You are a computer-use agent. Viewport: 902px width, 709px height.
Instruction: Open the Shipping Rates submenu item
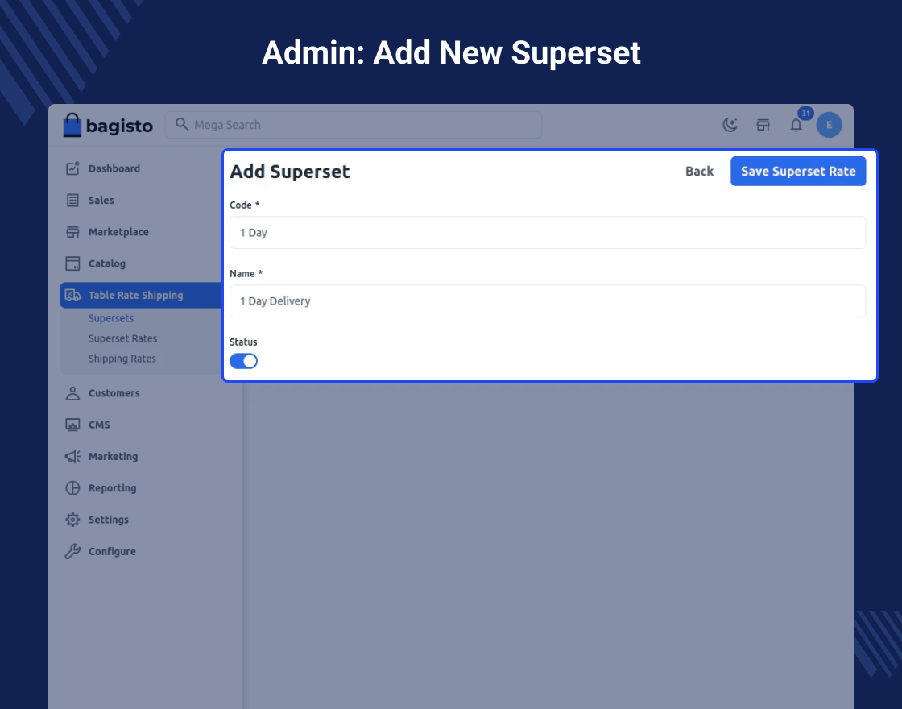pos(122,359)
